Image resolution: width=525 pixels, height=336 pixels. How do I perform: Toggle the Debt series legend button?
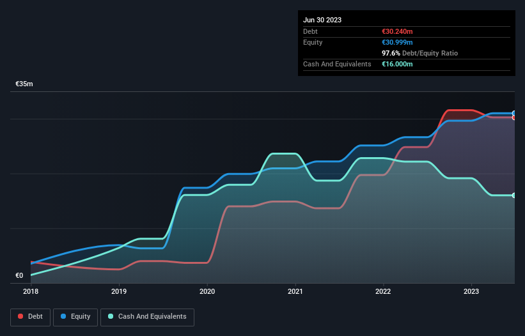tap(31, 317)
